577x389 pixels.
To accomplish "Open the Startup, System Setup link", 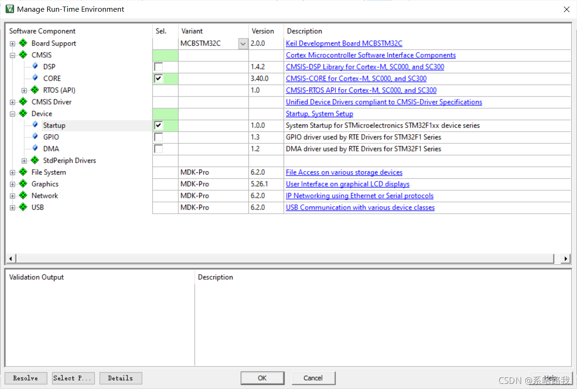I will click(320, 113).
